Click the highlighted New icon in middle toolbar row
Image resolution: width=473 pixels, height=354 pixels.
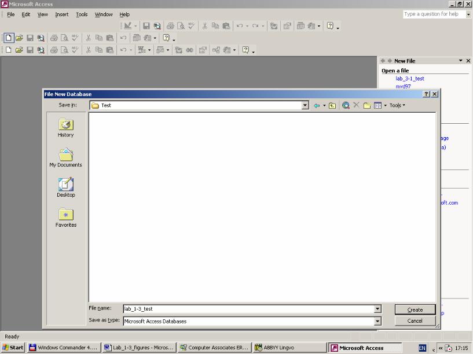pyautogui.click(x=9, y=38)
